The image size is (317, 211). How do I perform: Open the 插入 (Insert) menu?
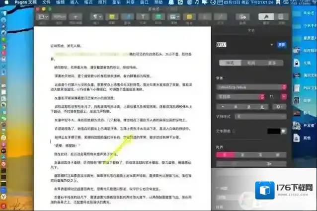[74, 2]
